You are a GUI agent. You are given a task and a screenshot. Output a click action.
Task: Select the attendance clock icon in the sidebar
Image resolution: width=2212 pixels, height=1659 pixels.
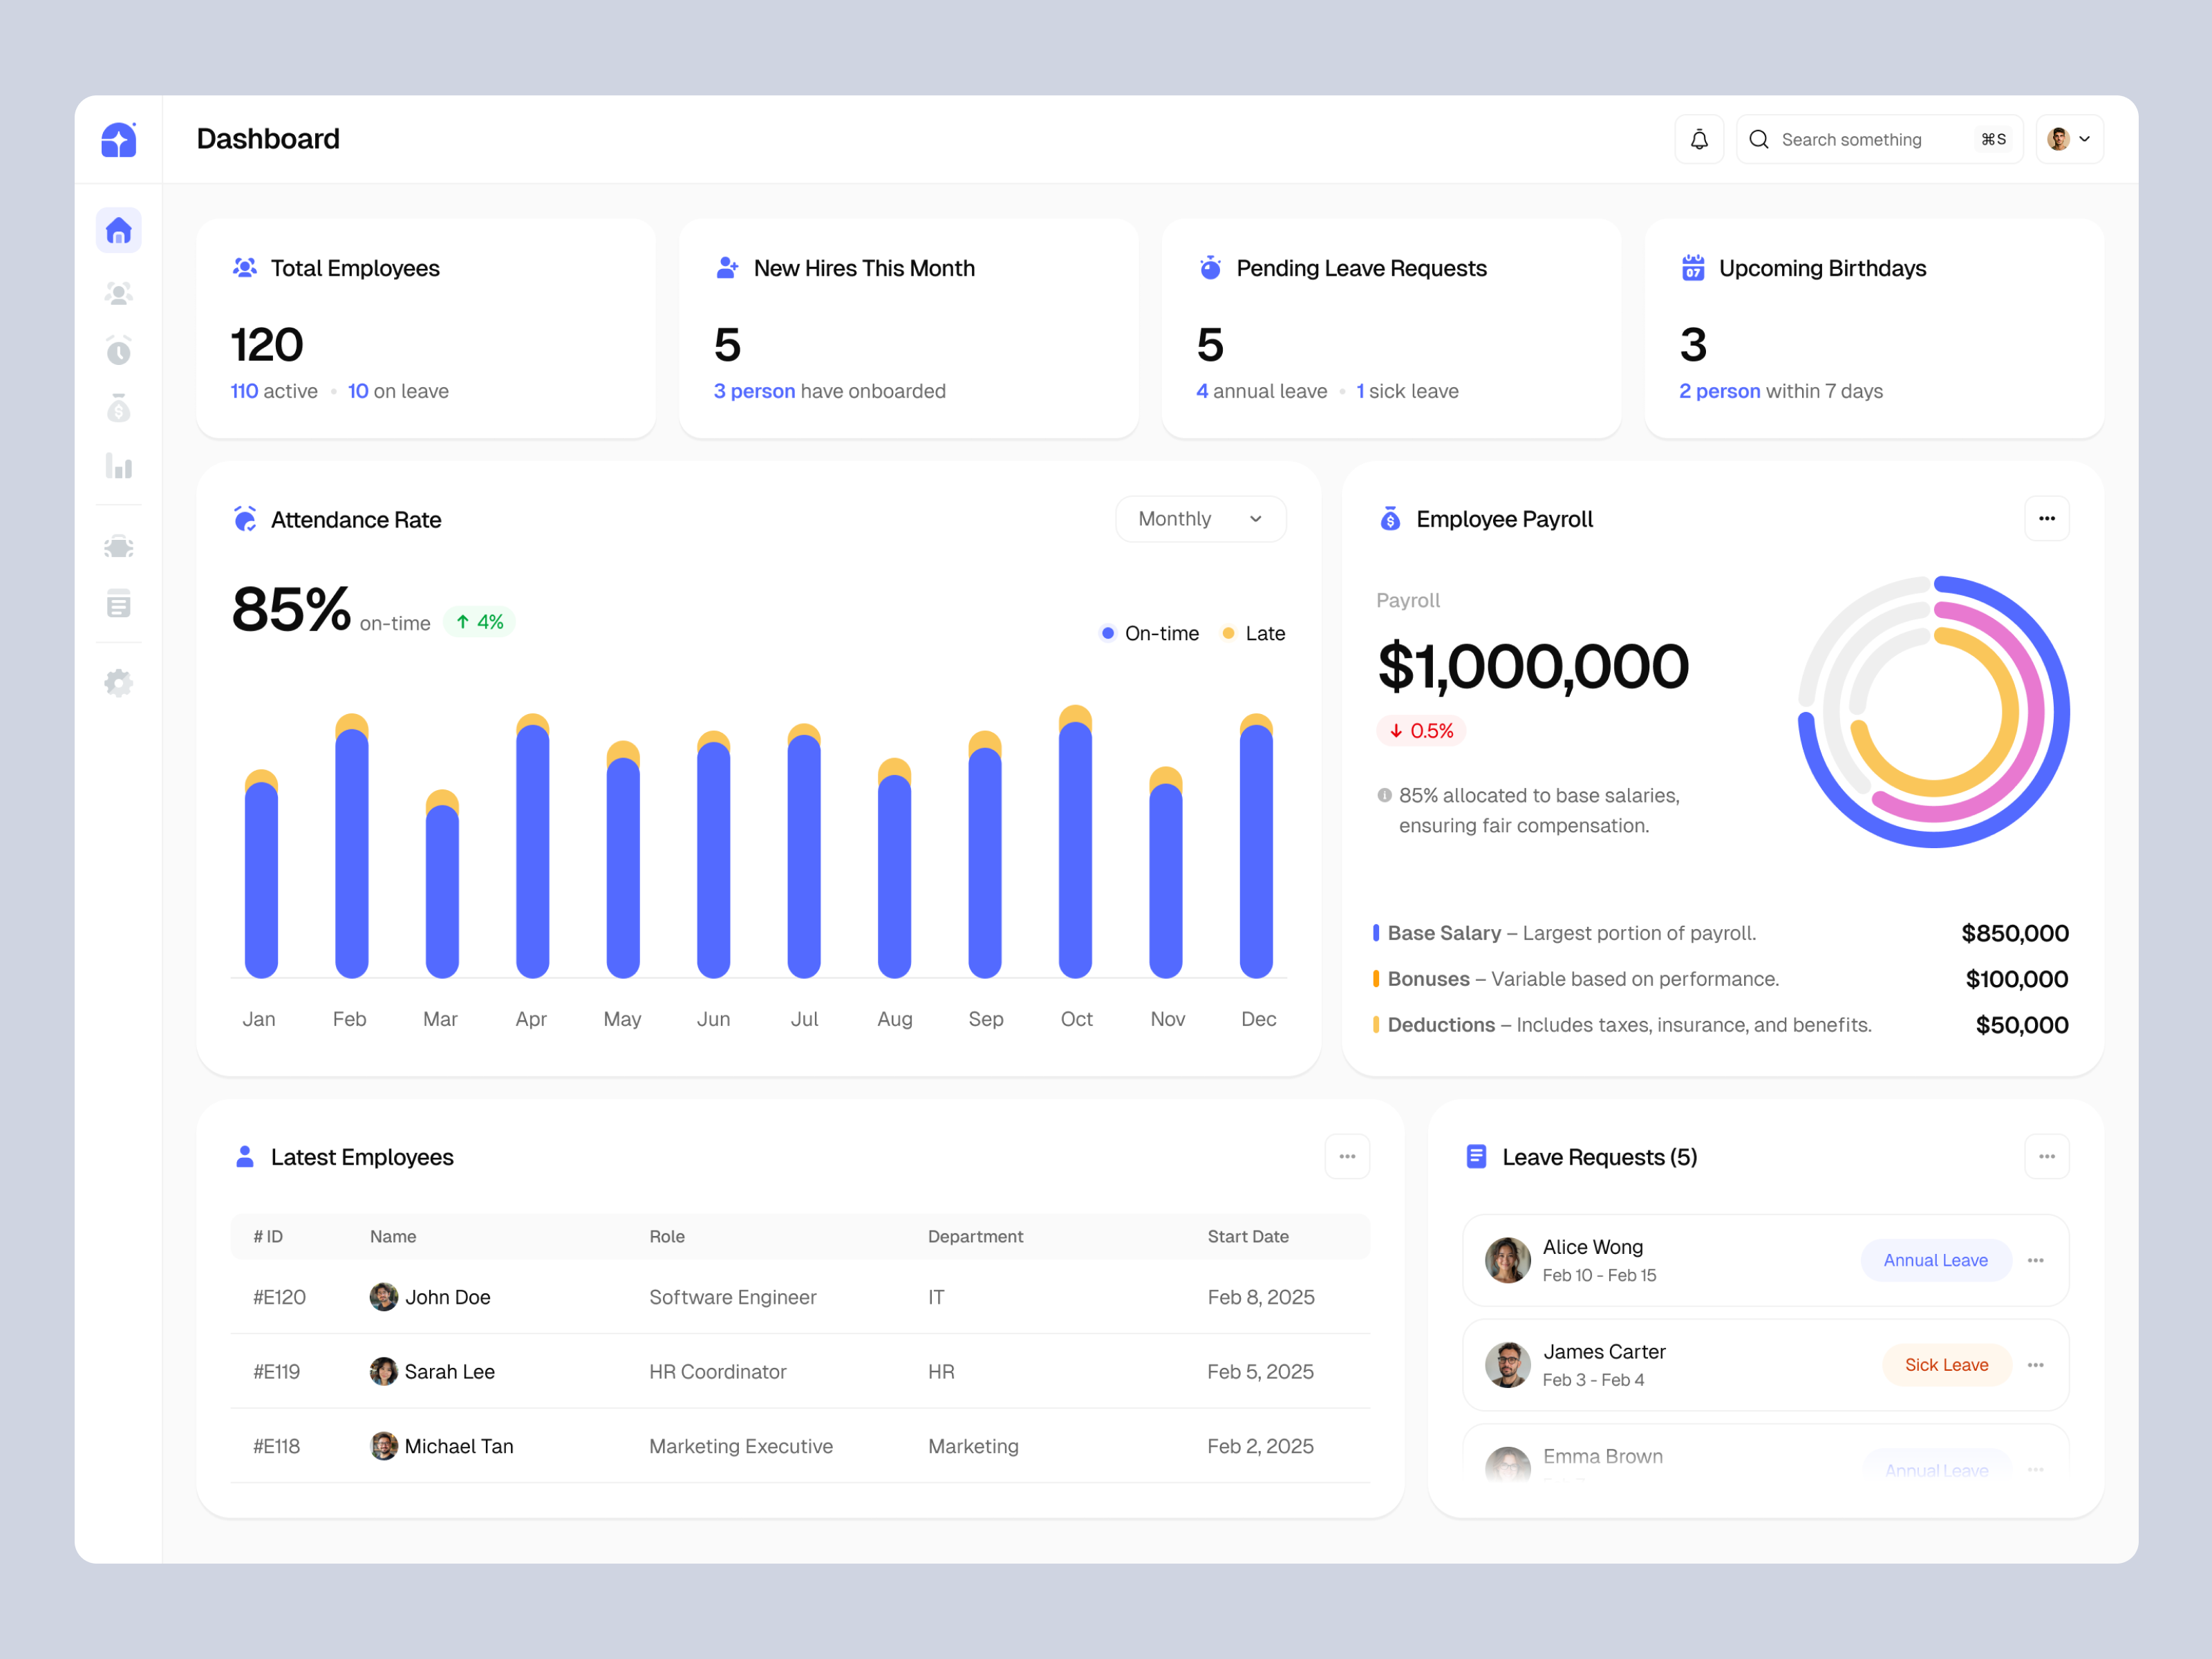click(119, 350)
